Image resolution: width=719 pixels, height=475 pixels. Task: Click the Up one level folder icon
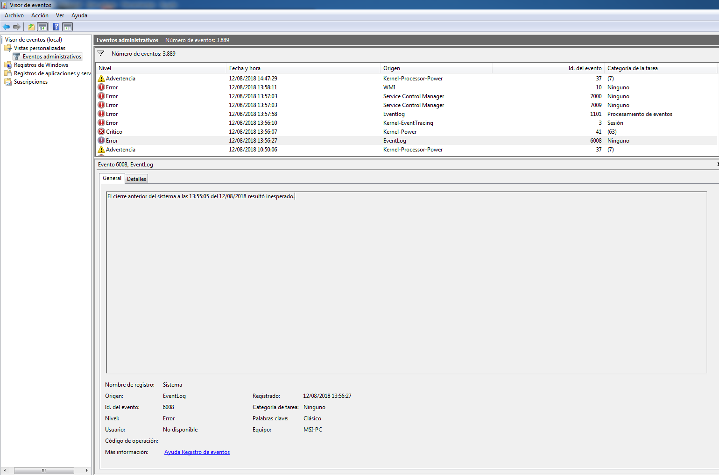(31, 27)
